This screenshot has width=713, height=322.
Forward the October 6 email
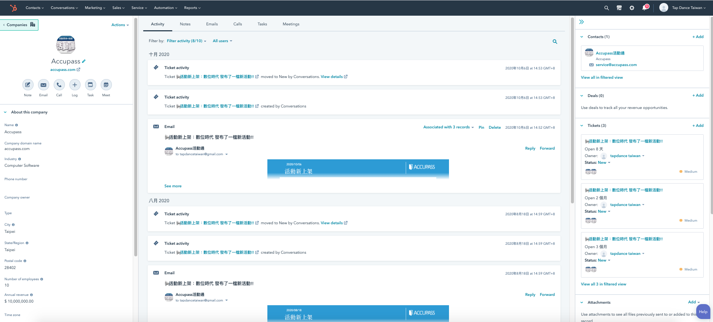pyautogui.click(x=547, y=148)
